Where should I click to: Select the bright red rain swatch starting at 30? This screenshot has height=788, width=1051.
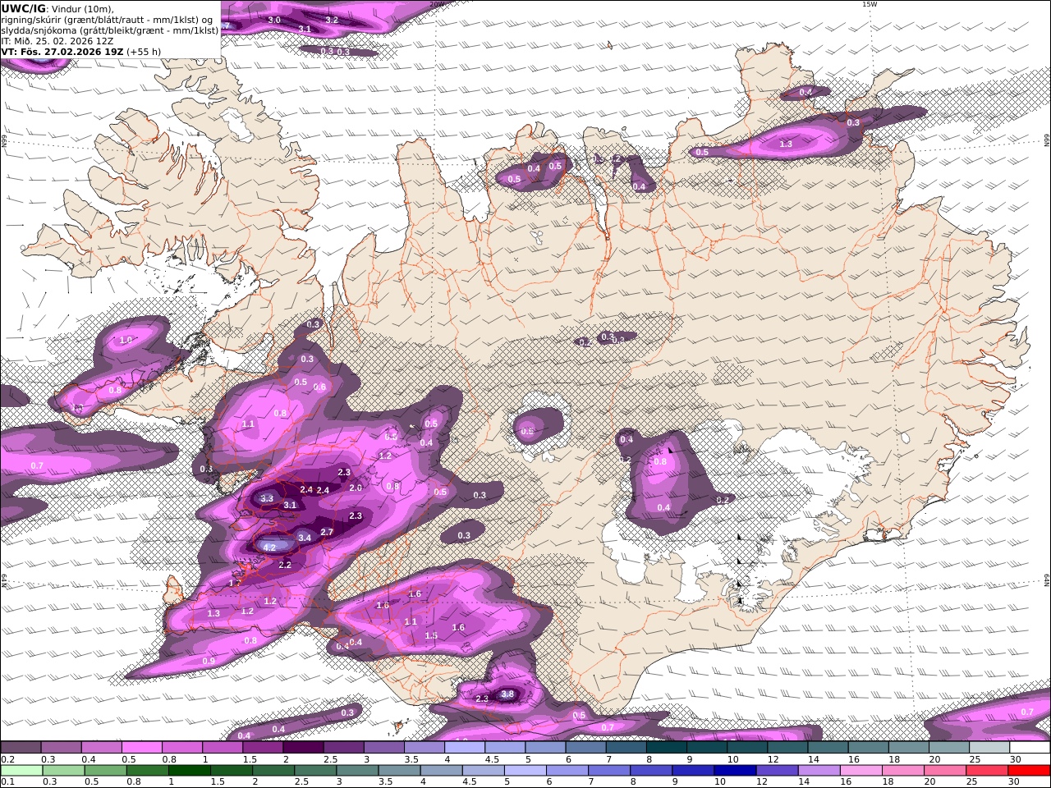1029,770
